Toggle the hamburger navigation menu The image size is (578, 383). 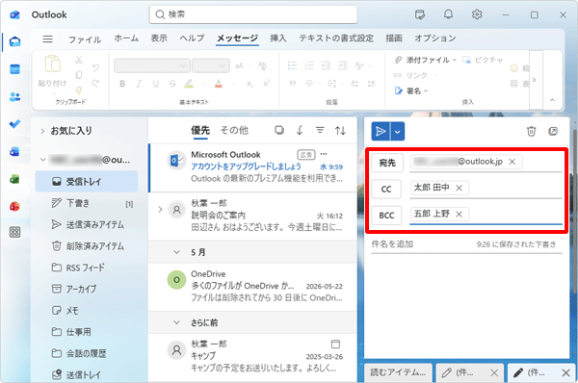(x=47, y=38)
